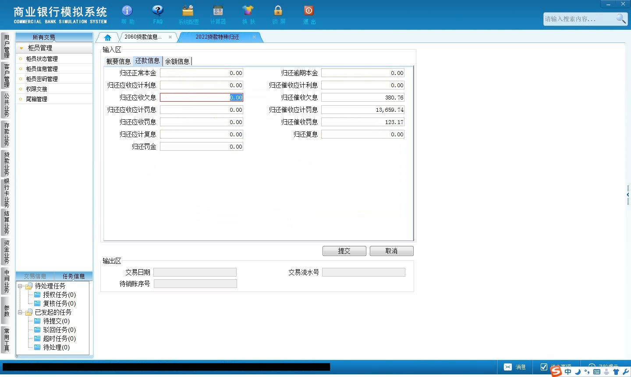Click the 取消 cancel button
Screen dimensions: 631x377
click(392, 251)
